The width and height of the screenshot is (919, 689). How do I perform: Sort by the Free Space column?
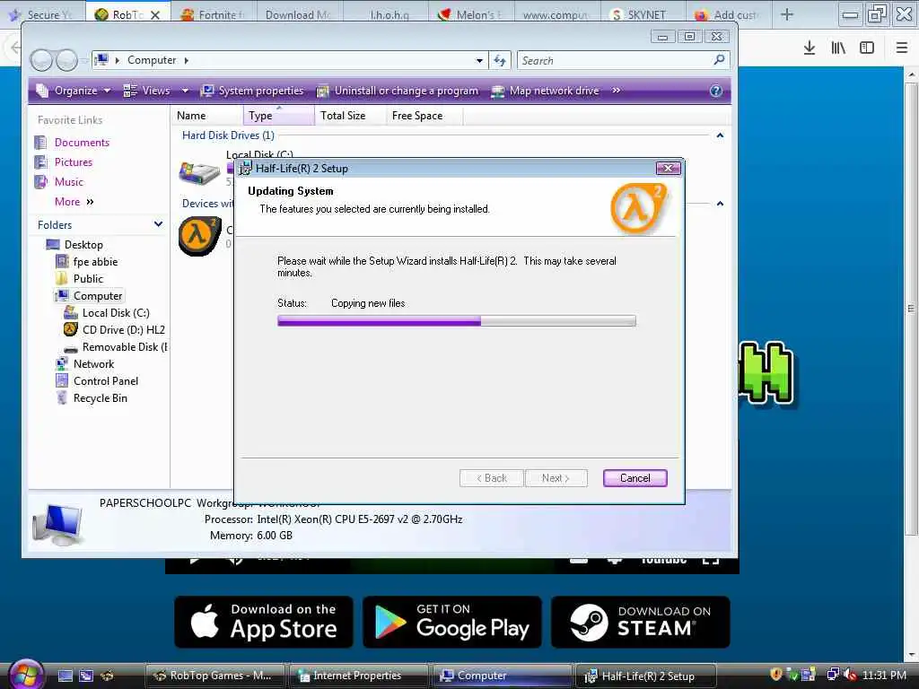click(x=424, y=116)
